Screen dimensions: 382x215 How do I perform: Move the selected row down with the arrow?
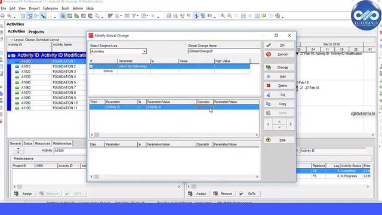(x=279, y=127)
